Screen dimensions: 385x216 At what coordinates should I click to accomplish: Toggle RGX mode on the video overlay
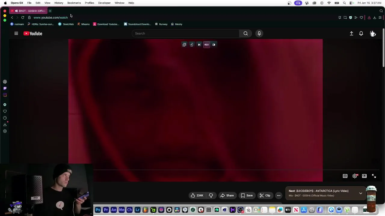(x=207, y=45)
